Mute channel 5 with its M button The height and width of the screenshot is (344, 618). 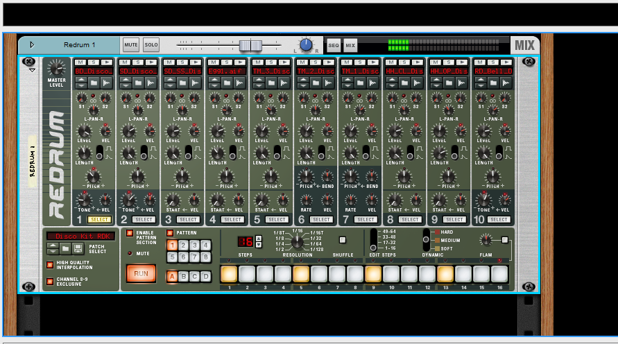click(258, 62)
